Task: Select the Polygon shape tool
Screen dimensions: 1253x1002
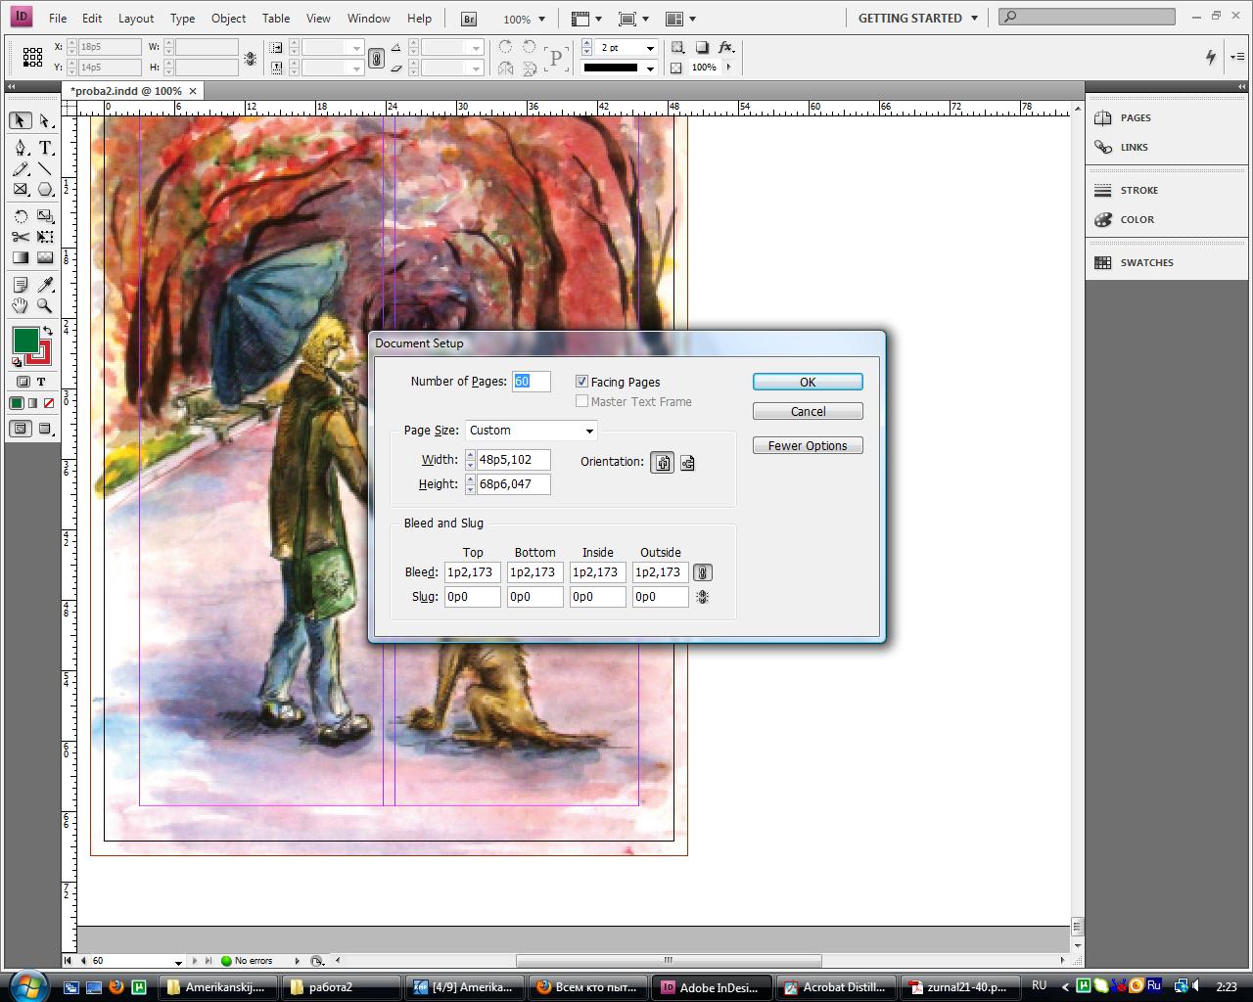Action: pyautogui.click(x=45, y=190)
